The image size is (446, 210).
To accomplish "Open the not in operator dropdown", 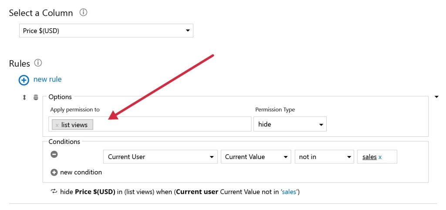I will tap(324, 157).
